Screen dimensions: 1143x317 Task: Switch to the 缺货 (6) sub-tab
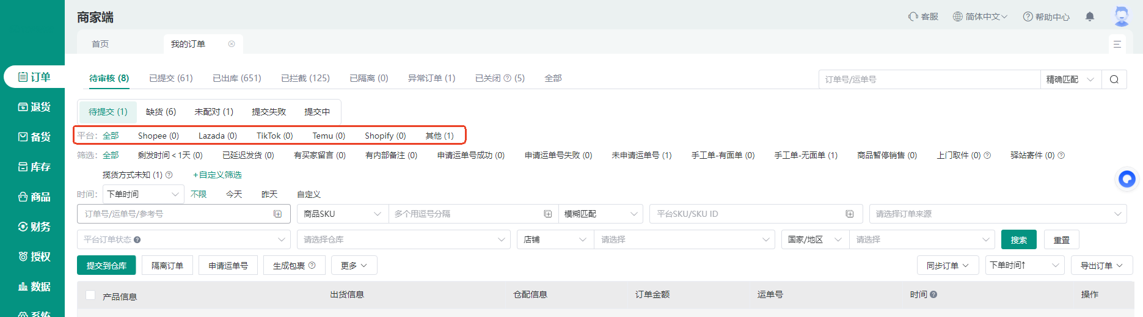point(161,112)
